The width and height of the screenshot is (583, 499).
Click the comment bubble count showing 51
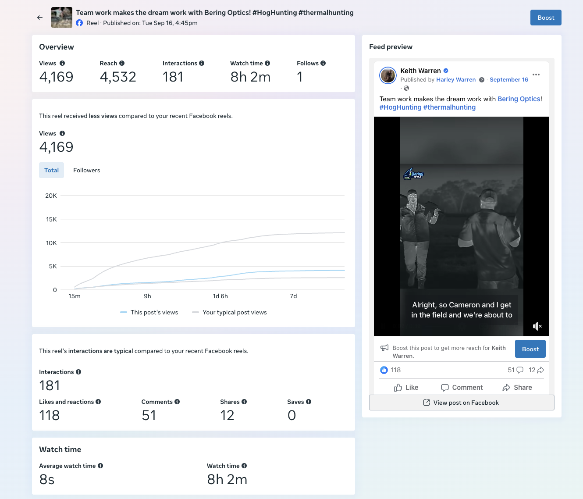click(520, 370)
